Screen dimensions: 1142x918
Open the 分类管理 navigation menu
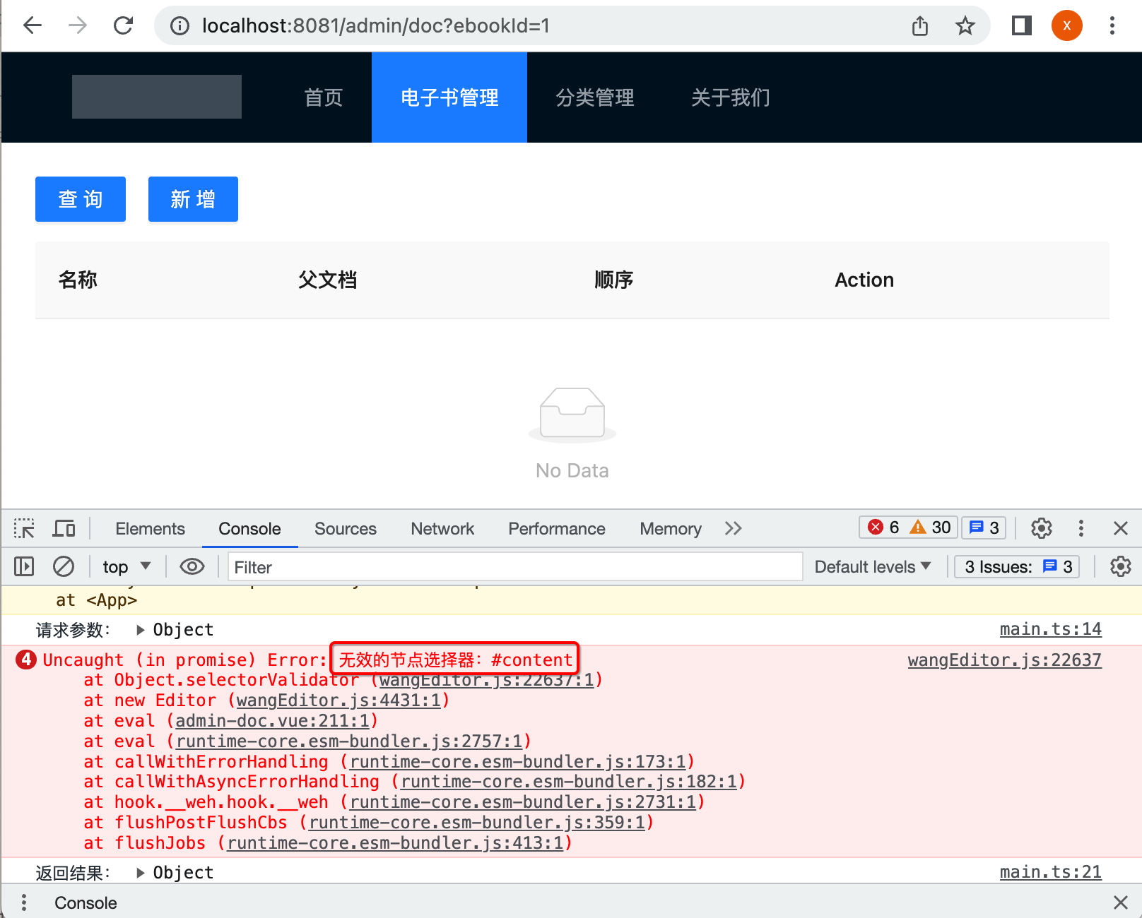[595, 97]
